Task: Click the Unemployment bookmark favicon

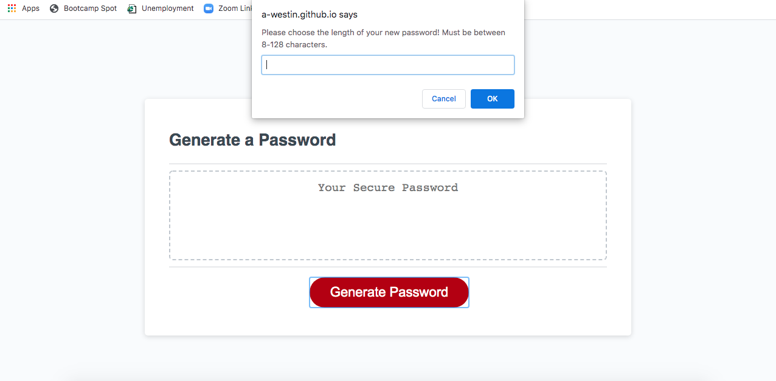Action: click(x=131, y=8)
